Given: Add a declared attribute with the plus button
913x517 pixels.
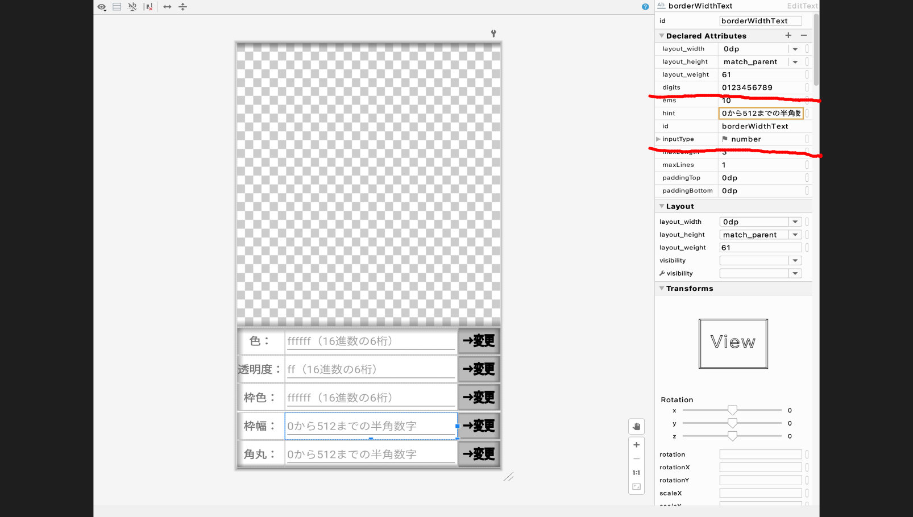Looking at the screenshot, I should tap(789, 35).
